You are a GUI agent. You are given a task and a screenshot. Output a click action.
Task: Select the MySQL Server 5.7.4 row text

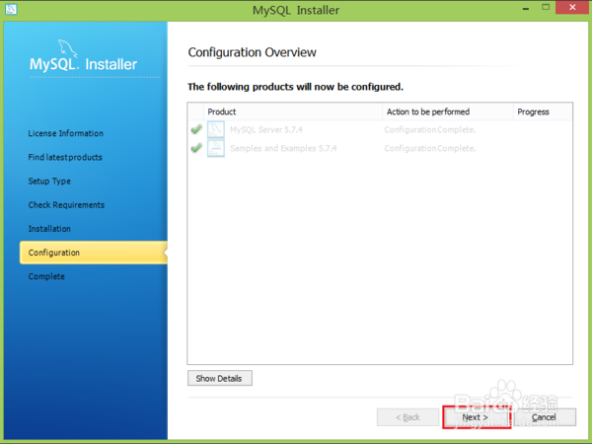click(266, 130)
